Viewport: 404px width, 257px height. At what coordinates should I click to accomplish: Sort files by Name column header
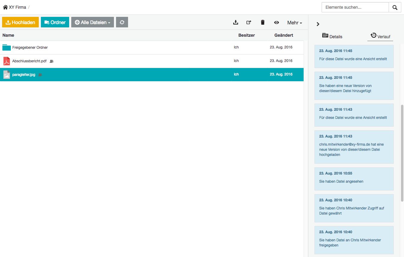[x=8, y=35]
